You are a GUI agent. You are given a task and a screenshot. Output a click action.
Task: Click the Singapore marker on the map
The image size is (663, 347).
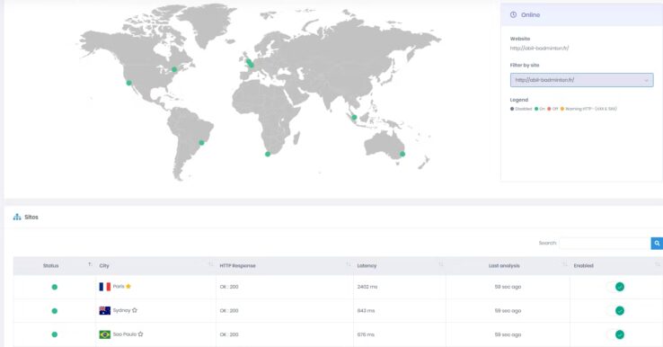tap(354, 117)
